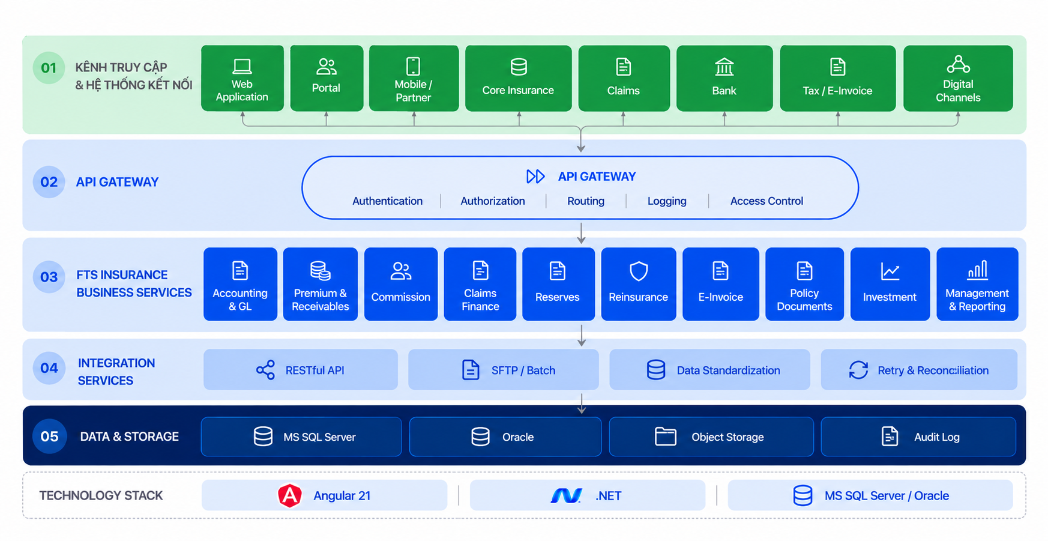Click the MS SQL Server storage box
This screenshot has width=1048, height=541.
tap(301, 437)
